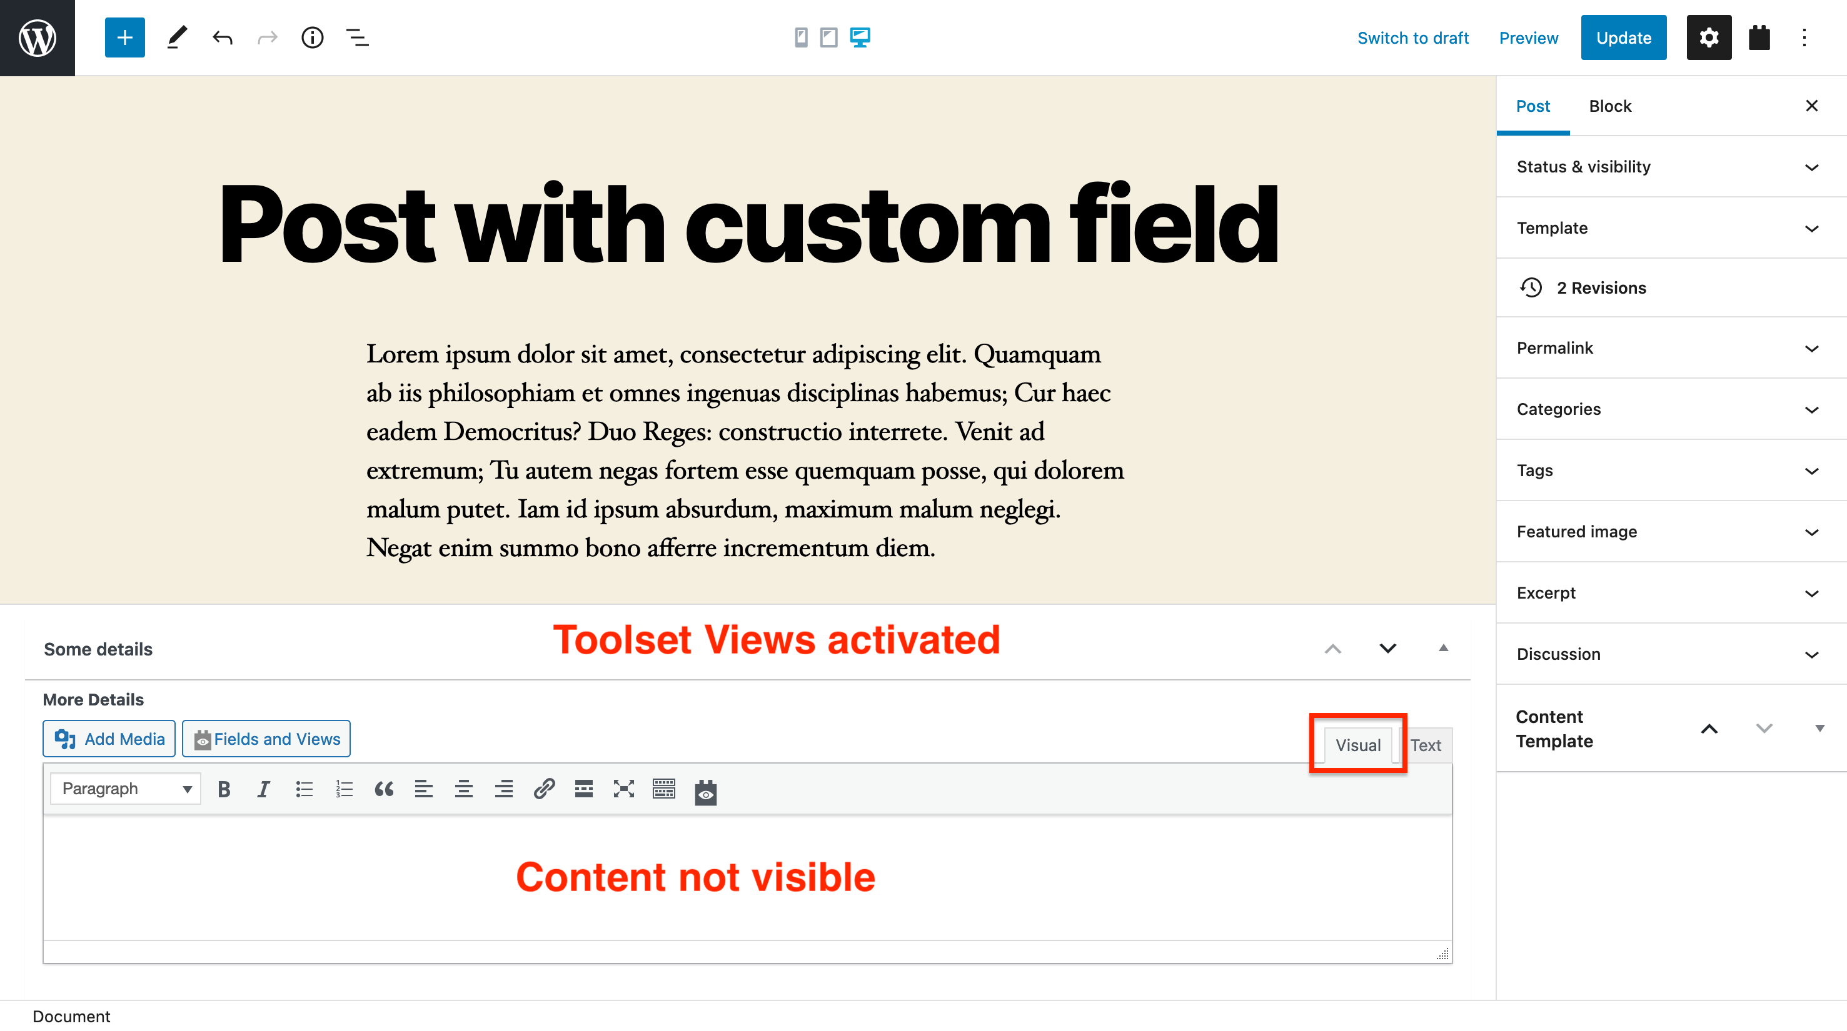Align text left
Viewport: 1847px width, 1031px height.
click(x=424, y=790)
